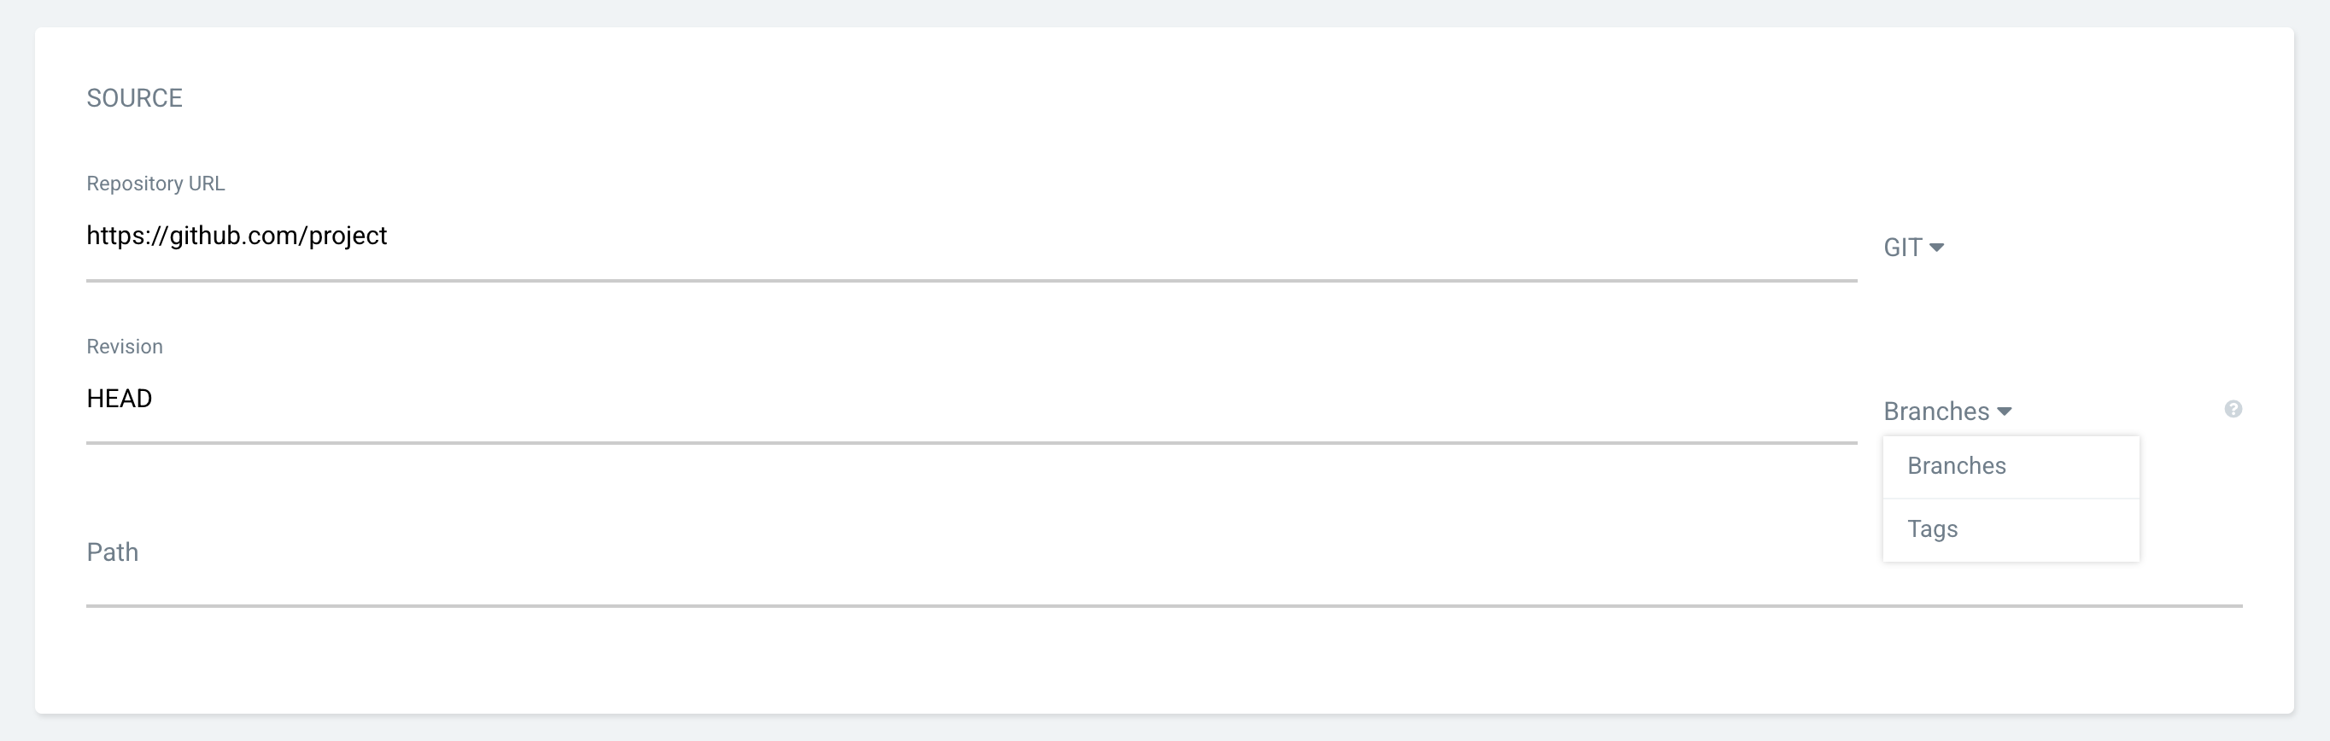The image size is (2330, 741).
Task: Open the help tooltip icon near Branches
Action: tap(2233, 408)
